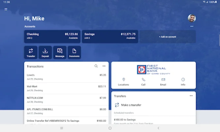Select the Savings account card
The width and height of the screenshot is (220, 132).
(x=110, y=37)
